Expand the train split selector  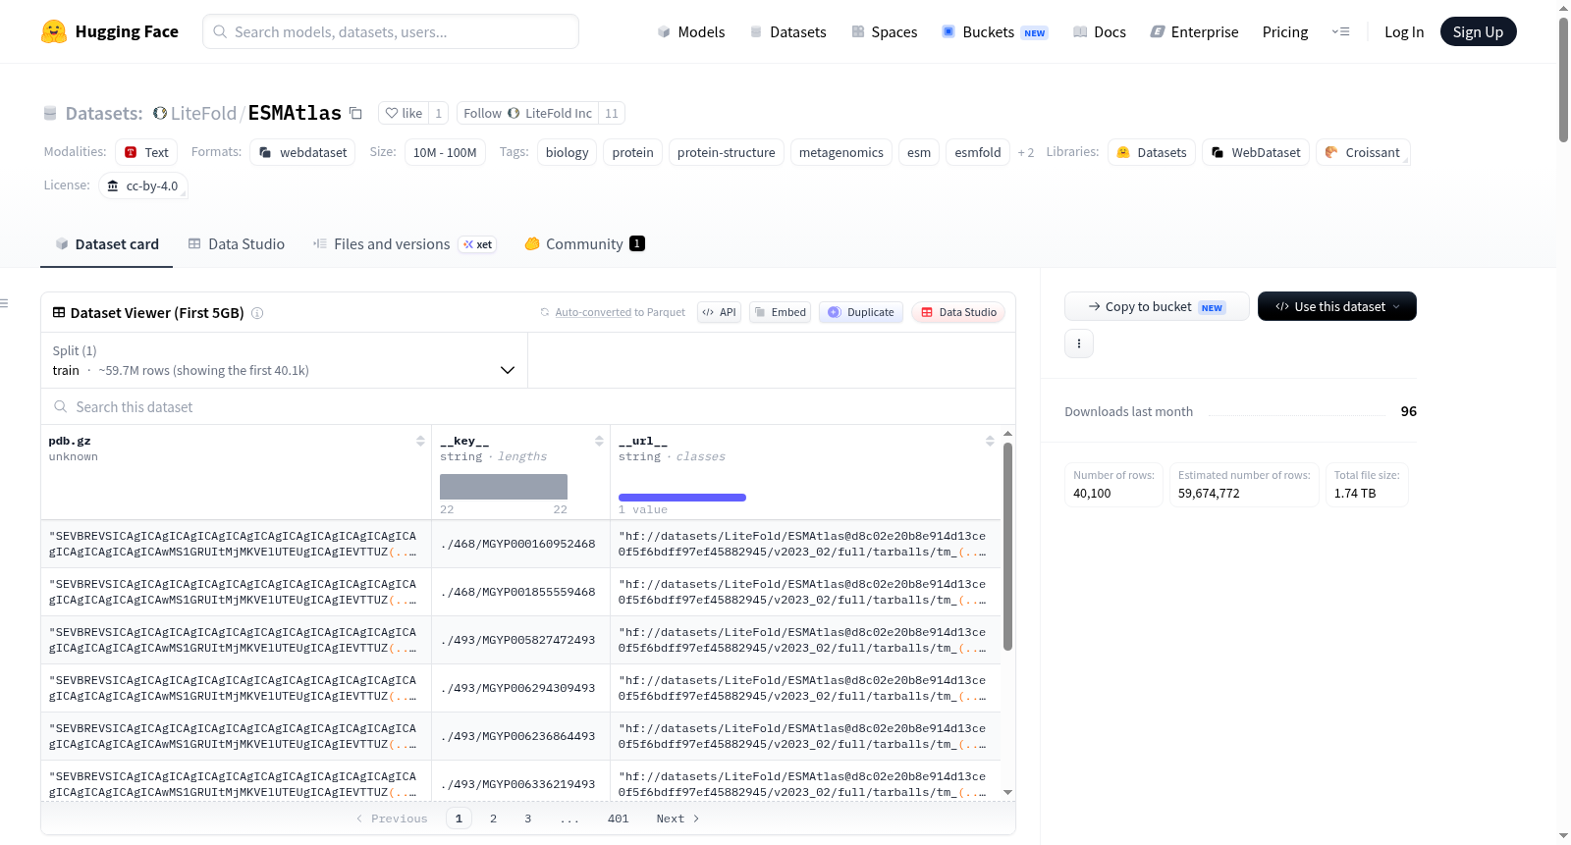point(285,360)
